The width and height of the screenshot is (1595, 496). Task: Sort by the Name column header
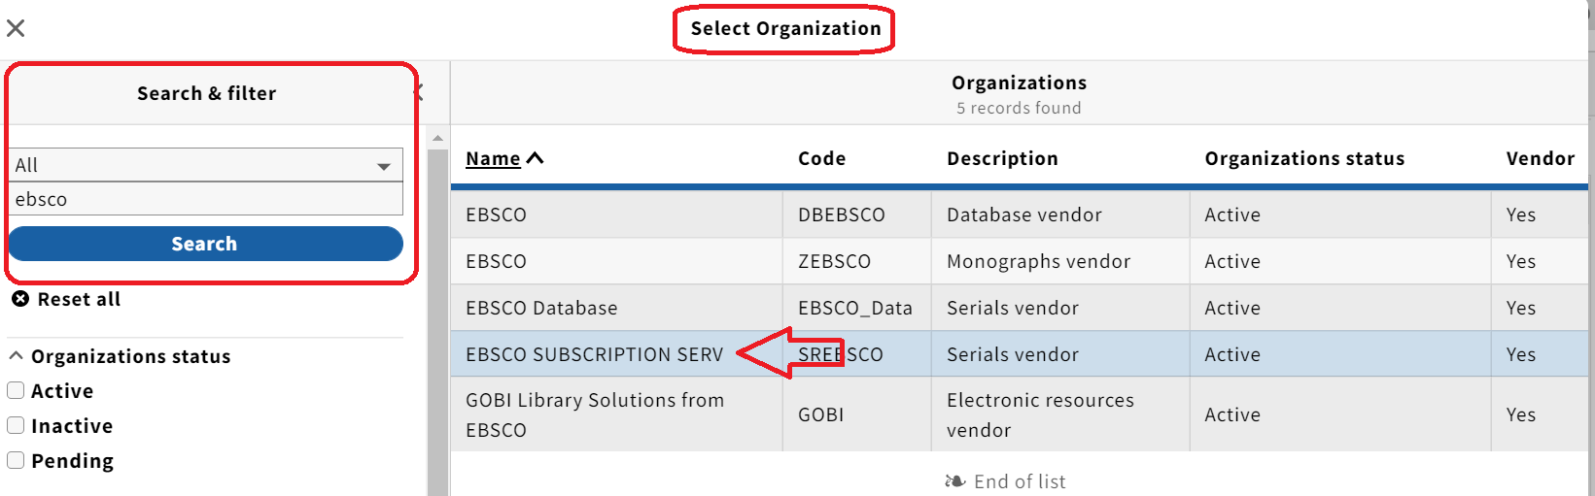(493, 158)
